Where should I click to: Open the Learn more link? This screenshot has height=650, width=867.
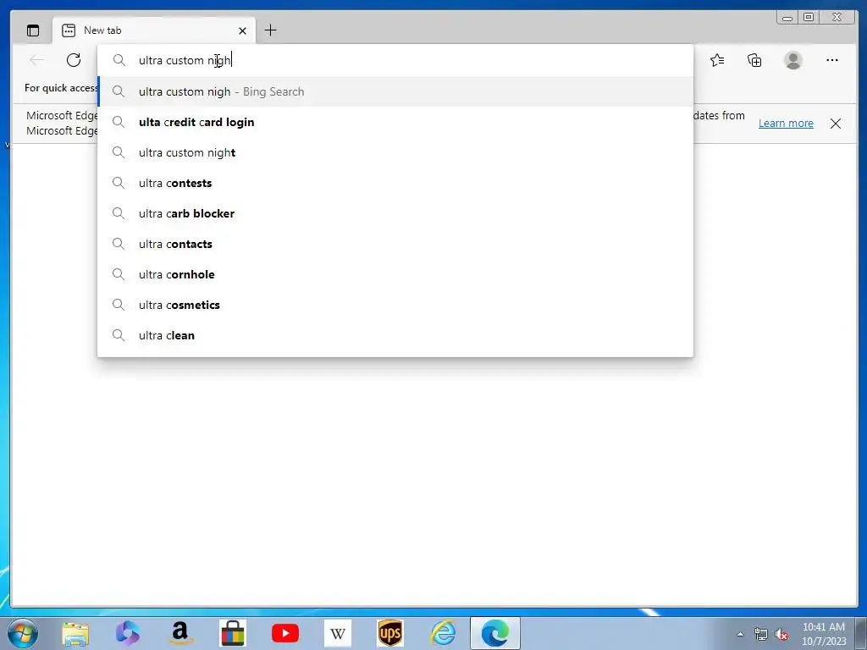point(786,124)
